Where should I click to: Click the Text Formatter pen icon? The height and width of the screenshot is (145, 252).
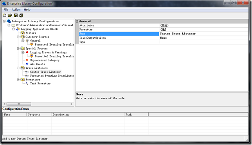(27, 83)
